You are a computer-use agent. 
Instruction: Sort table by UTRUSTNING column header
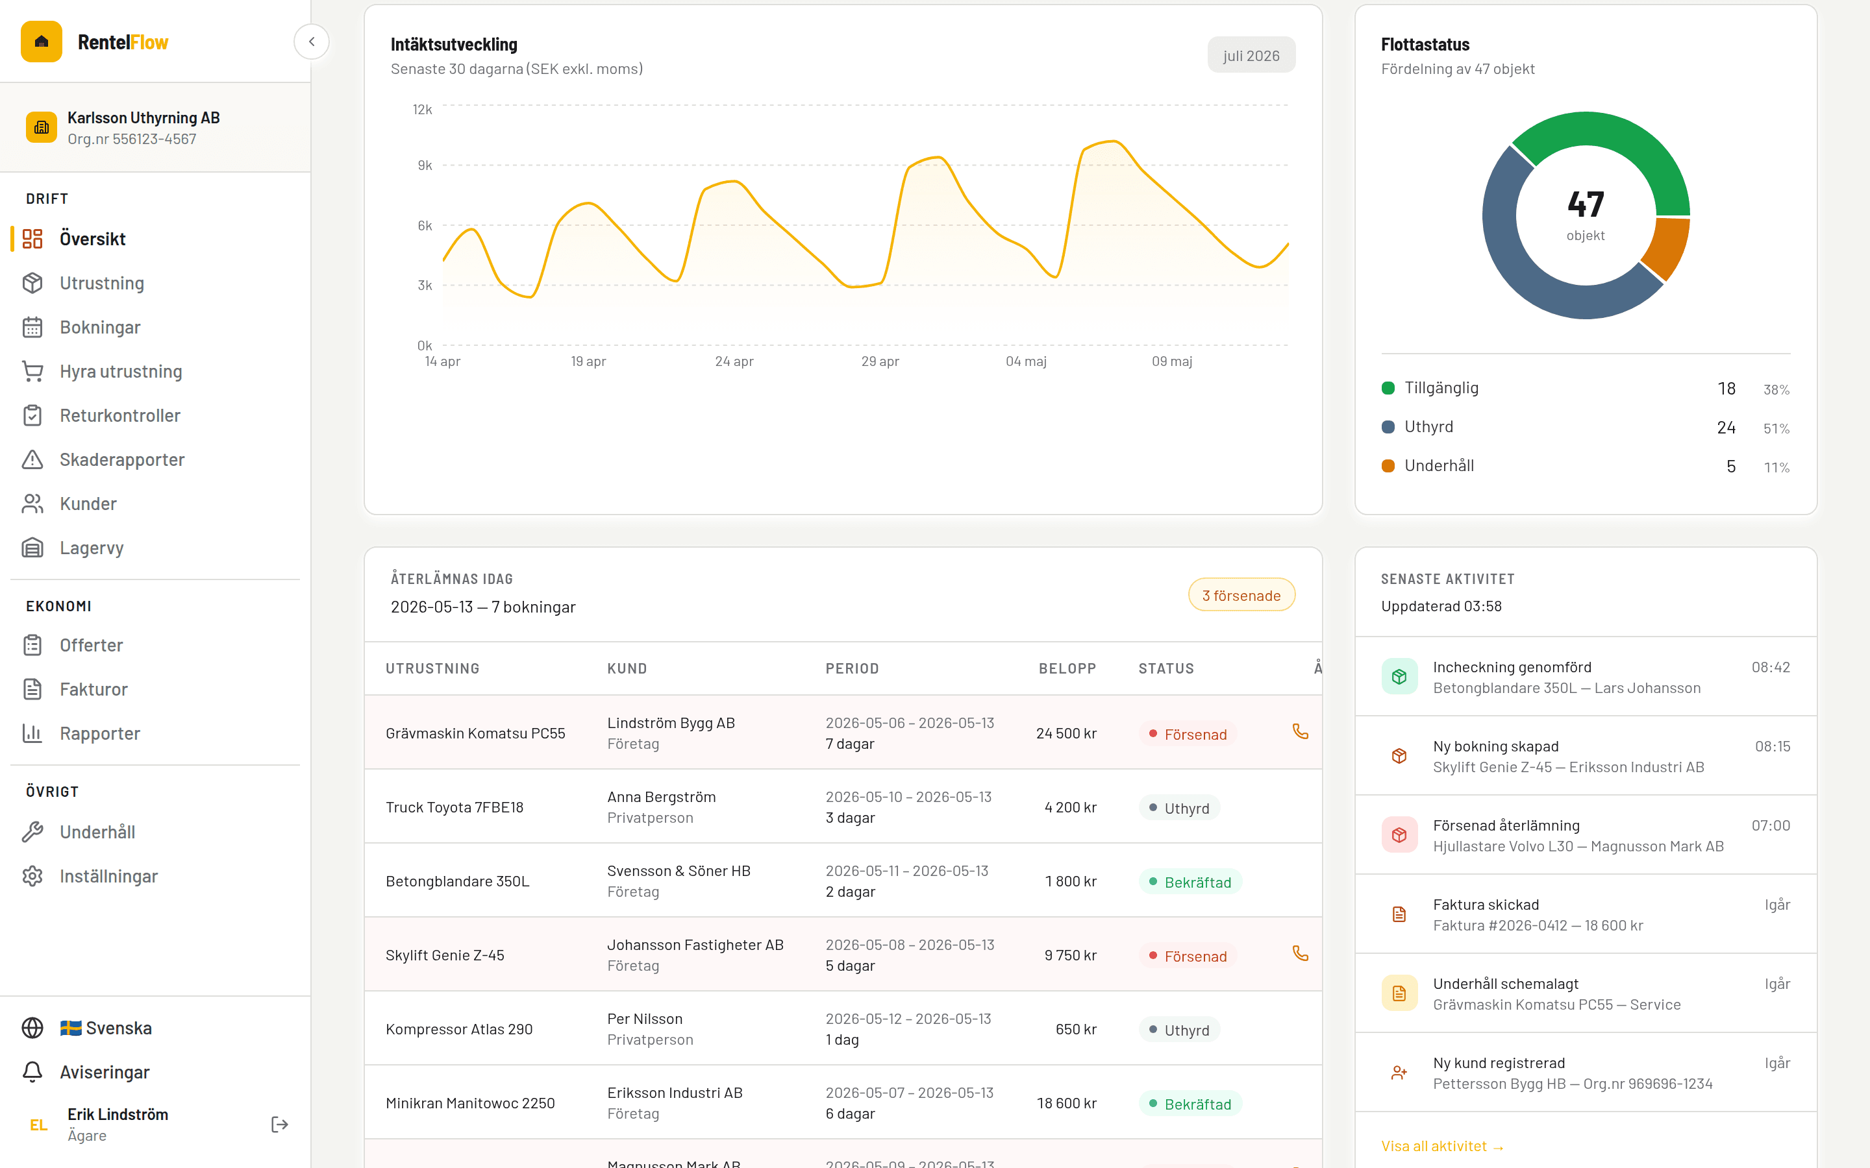(432, 668)
